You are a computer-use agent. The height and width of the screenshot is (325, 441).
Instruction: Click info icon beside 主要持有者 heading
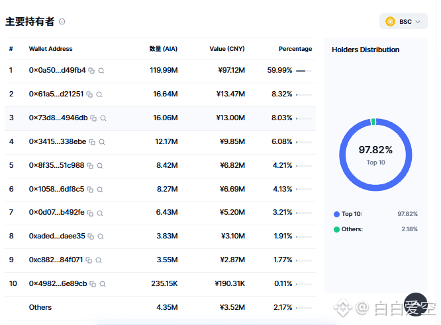point(62,22)
